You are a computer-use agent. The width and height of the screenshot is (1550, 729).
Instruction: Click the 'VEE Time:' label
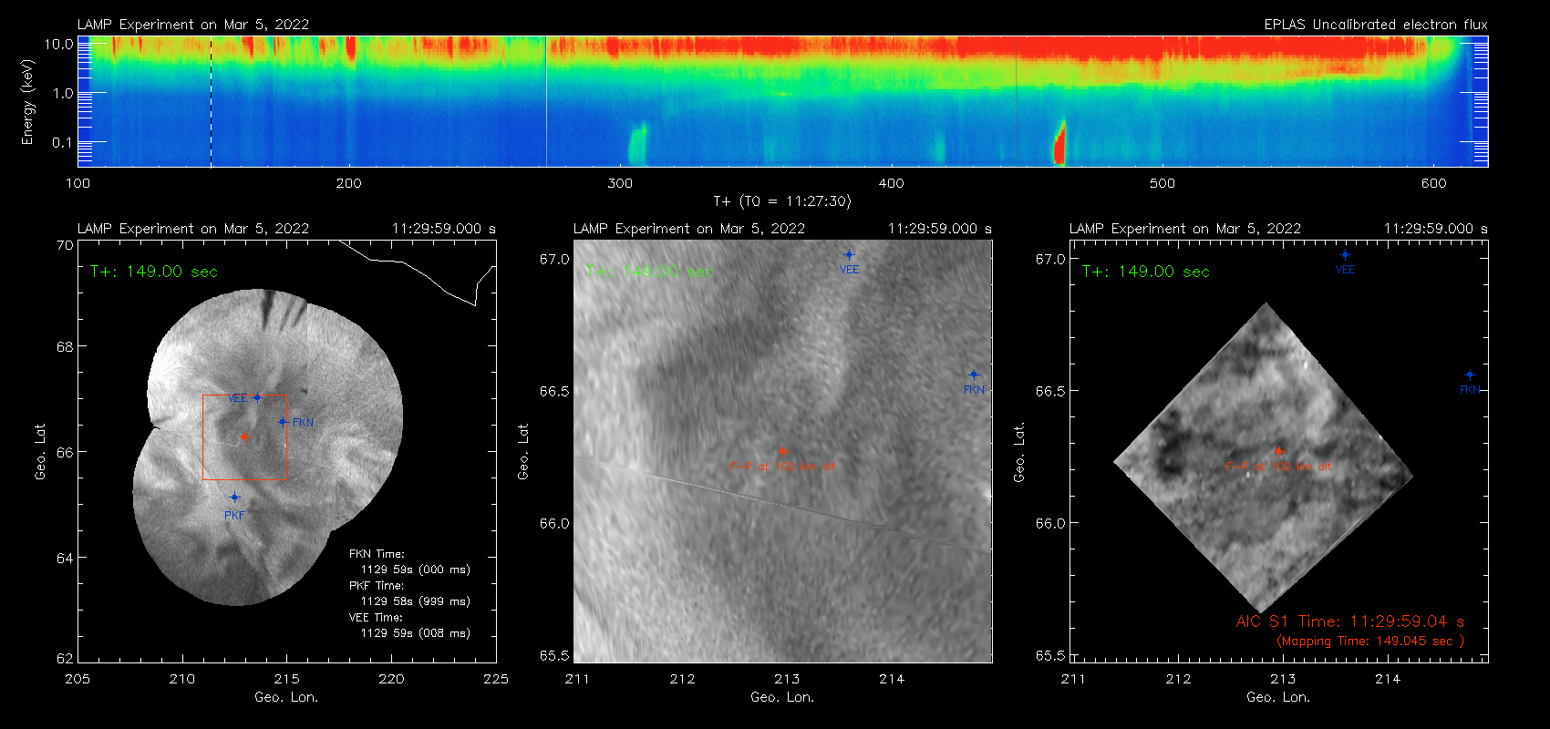(377, 618)
